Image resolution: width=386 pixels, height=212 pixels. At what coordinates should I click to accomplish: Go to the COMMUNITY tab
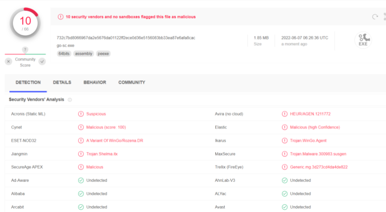(x=132, y=82)
